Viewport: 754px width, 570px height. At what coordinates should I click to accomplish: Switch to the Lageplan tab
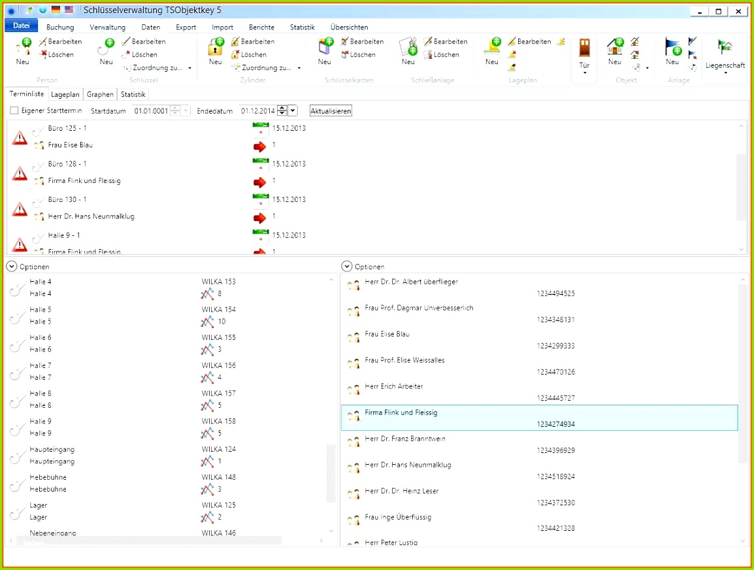tap(65, 94)
